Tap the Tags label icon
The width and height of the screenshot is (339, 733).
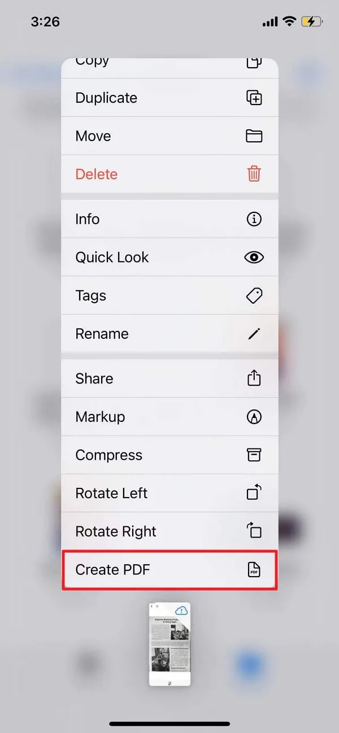[254, 295]
